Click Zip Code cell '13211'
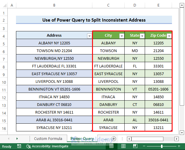The height and width of the screenshot is (150, 185). (158, 128)
